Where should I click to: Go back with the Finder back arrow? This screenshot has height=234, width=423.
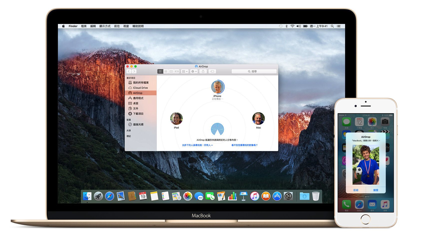coord(129,71)
